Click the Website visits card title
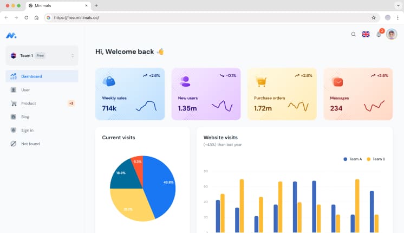The width and height of the screenshot is (404, 233). coord(220,138)
